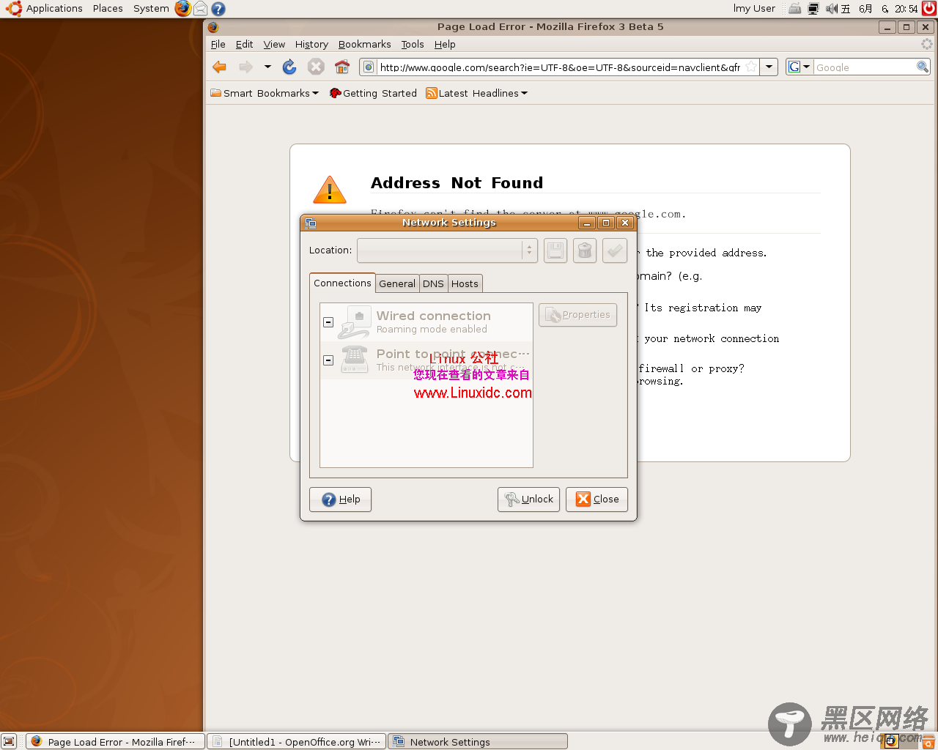Click site identity icon in address bar
This screenshot has width=938, height=750.
(369, 67)
